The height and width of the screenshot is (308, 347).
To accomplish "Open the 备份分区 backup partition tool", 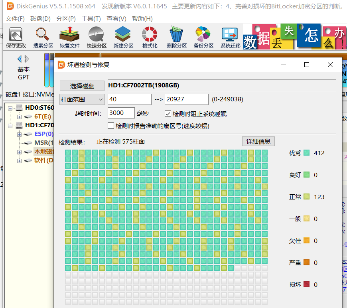I will tap(203, 38).
